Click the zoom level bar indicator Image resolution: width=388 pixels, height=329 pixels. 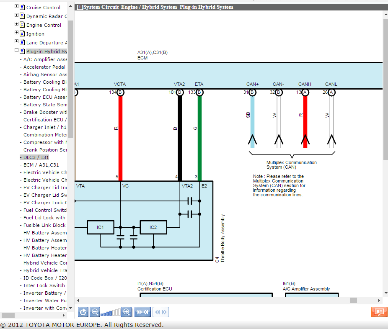(111, 312)
